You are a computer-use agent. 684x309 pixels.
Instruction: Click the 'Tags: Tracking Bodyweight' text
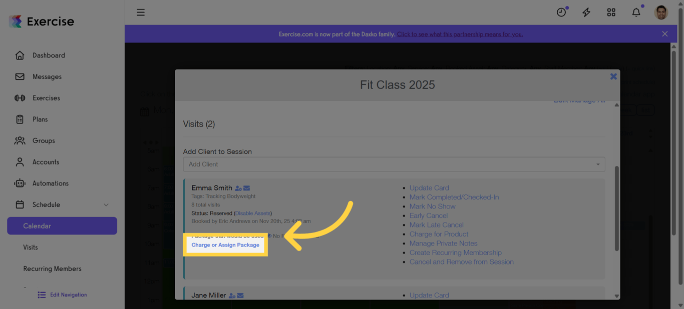(223, 196)
